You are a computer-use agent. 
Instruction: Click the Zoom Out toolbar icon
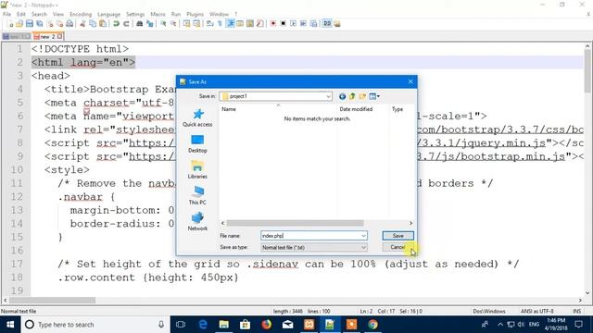pos(173,24)
